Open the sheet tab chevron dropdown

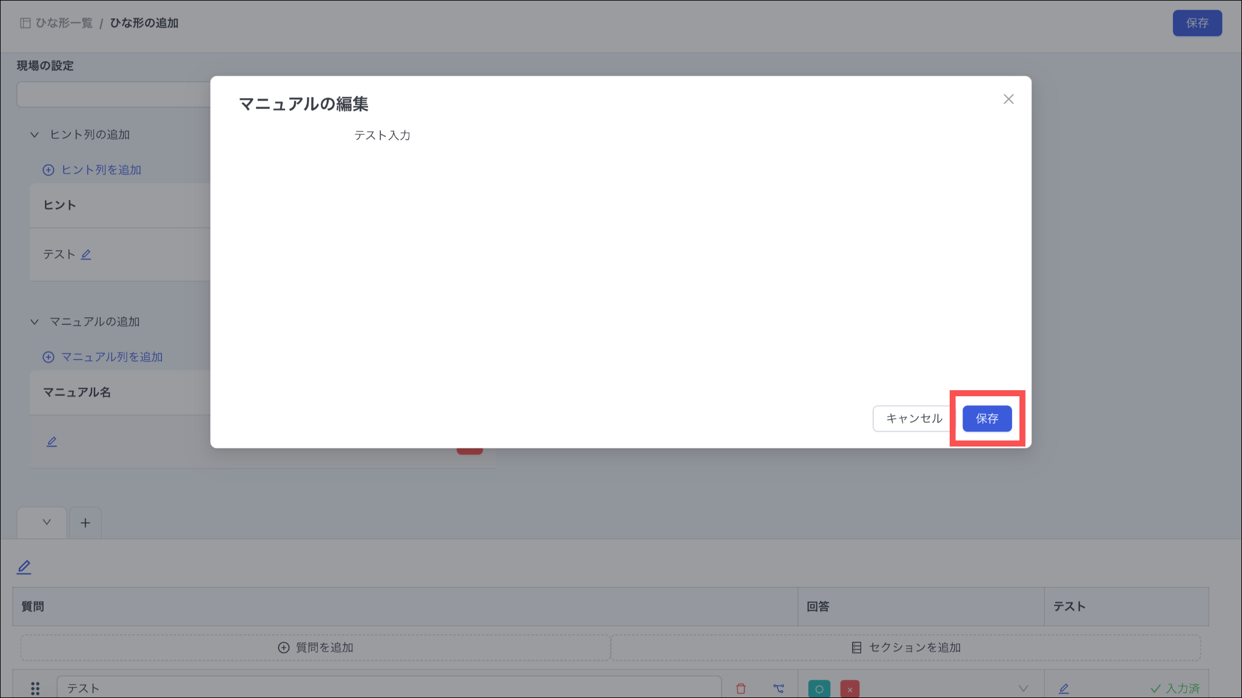[x=47, y=522]
